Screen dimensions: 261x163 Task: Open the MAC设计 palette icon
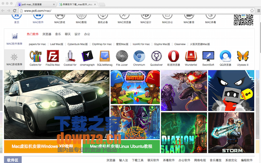[x=146, y=17]
